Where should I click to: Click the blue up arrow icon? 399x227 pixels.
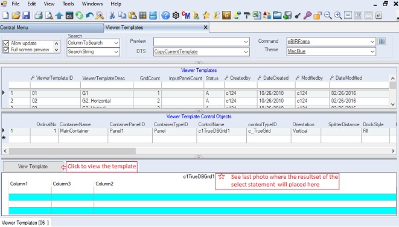tap(59, 16)
